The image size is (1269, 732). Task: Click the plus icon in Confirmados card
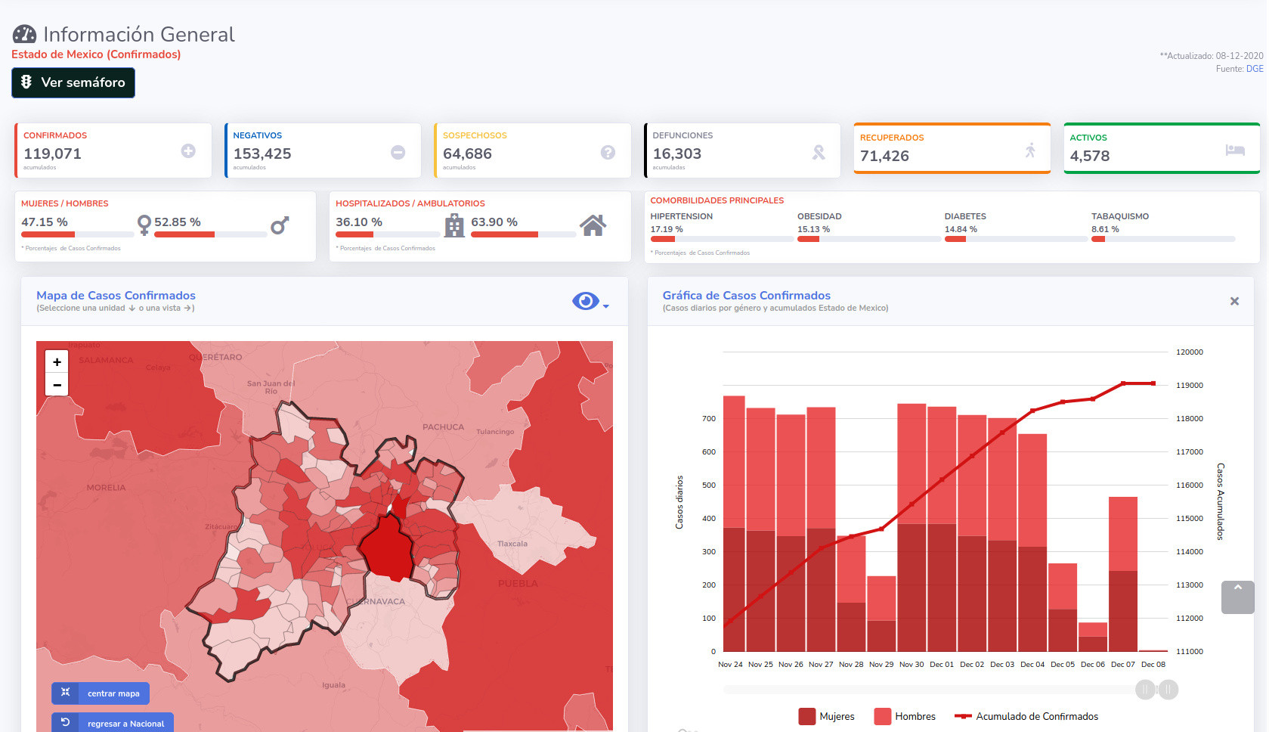tap(188, 151)
